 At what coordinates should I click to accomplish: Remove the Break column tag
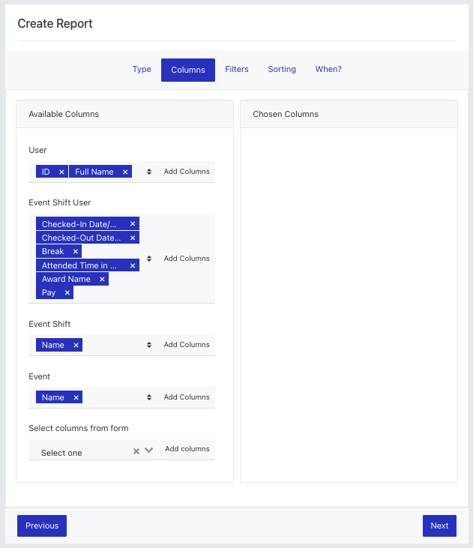click(75, 251)
